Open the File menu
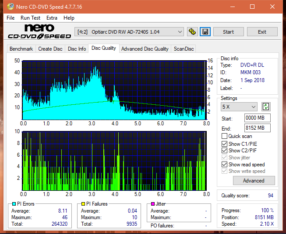Screen dimensions: 286x234 tap(11, 18)
